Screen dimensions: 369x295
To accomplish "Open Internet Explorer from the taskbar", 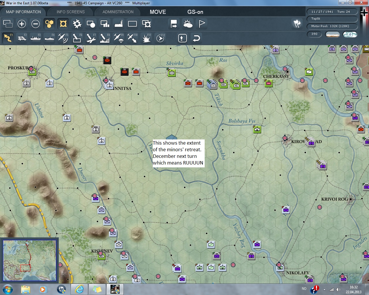I will point(79,289).
